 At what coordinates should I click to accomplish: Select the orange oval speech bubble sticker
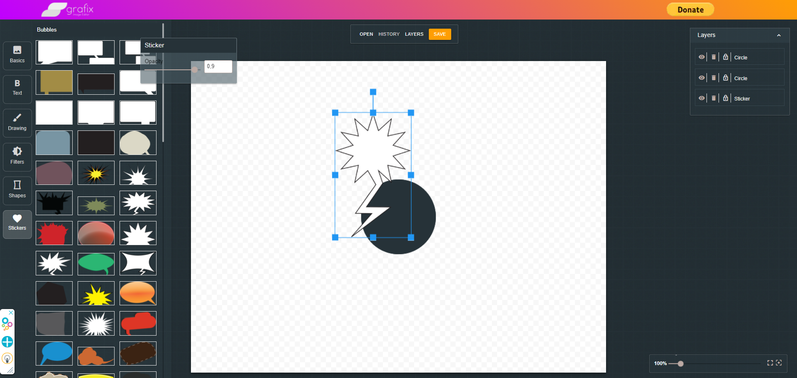pyautogui.click(x=138, y=293)
